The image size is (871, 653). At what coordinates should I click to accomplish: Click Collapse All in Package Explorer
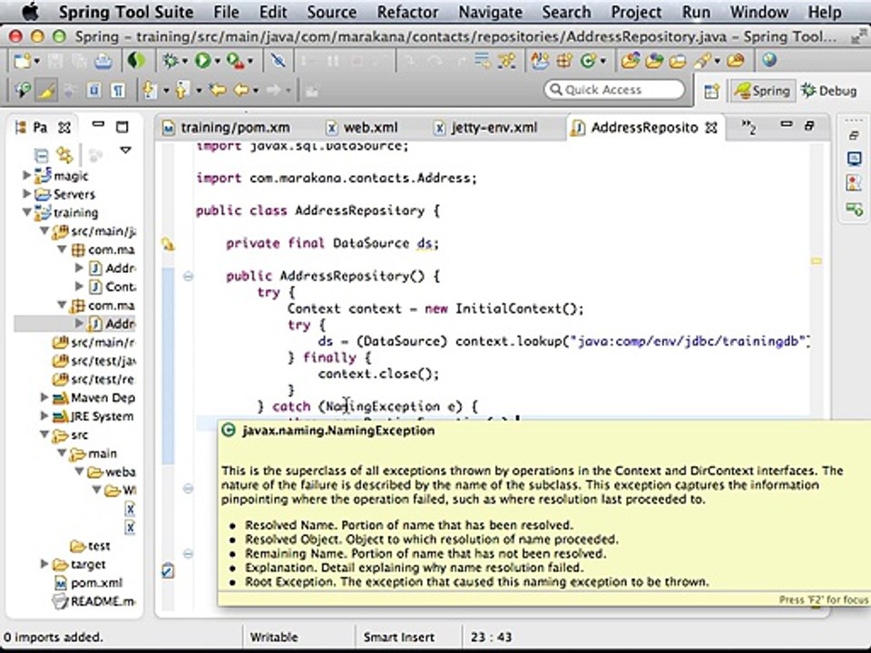pyautogui.click(x=41, y=154)
